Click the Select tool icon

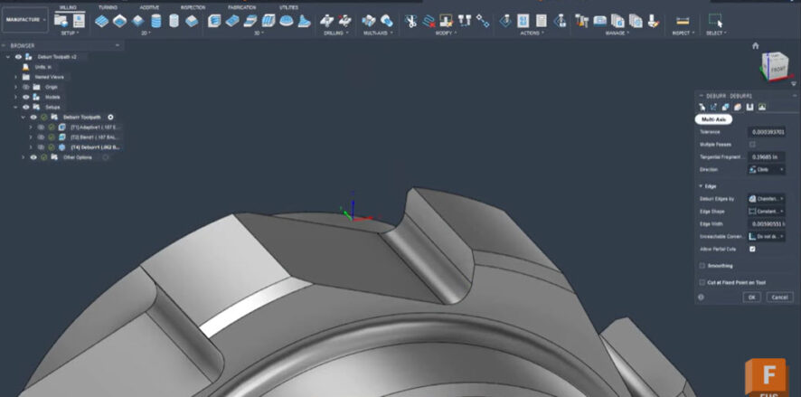coord(715,20)
